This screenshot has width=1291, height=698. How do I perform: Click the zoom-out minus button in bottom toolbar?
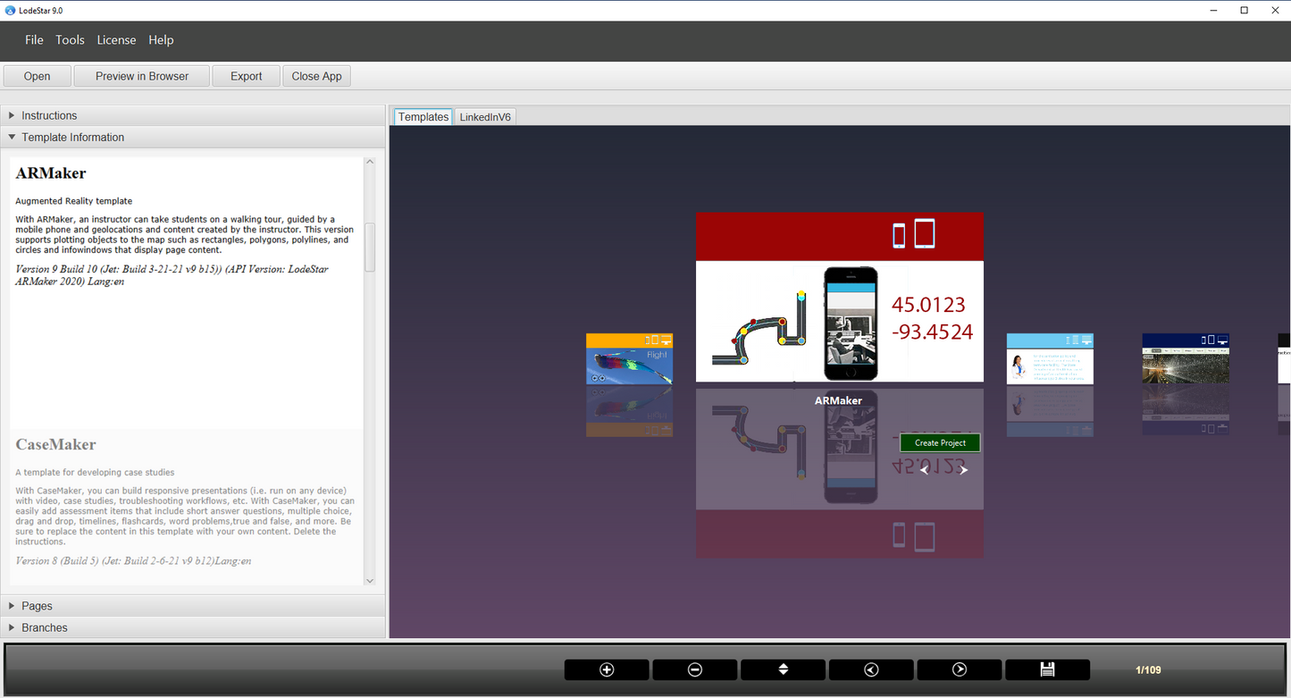694,669
